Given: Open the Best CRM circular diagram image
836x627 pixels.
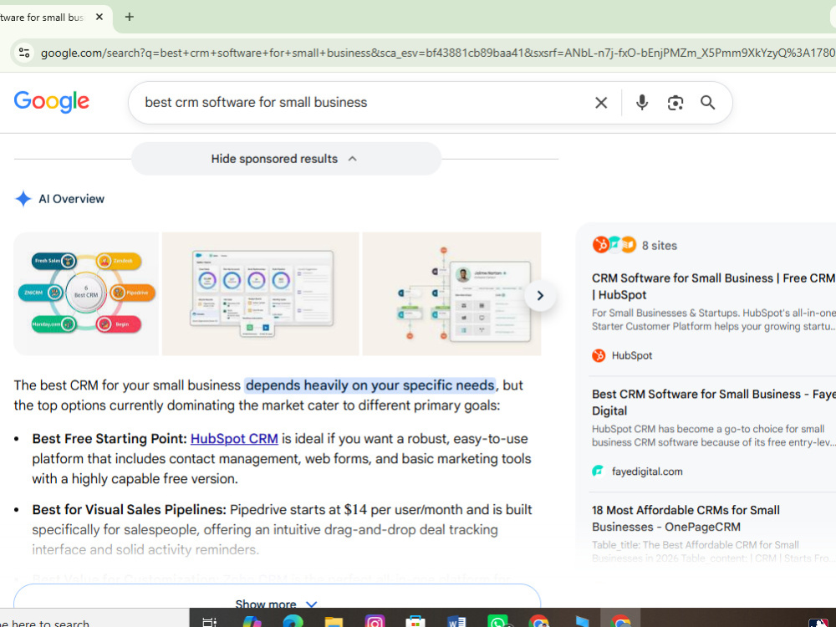Looking at the screenshot, I should pos(86,293).
